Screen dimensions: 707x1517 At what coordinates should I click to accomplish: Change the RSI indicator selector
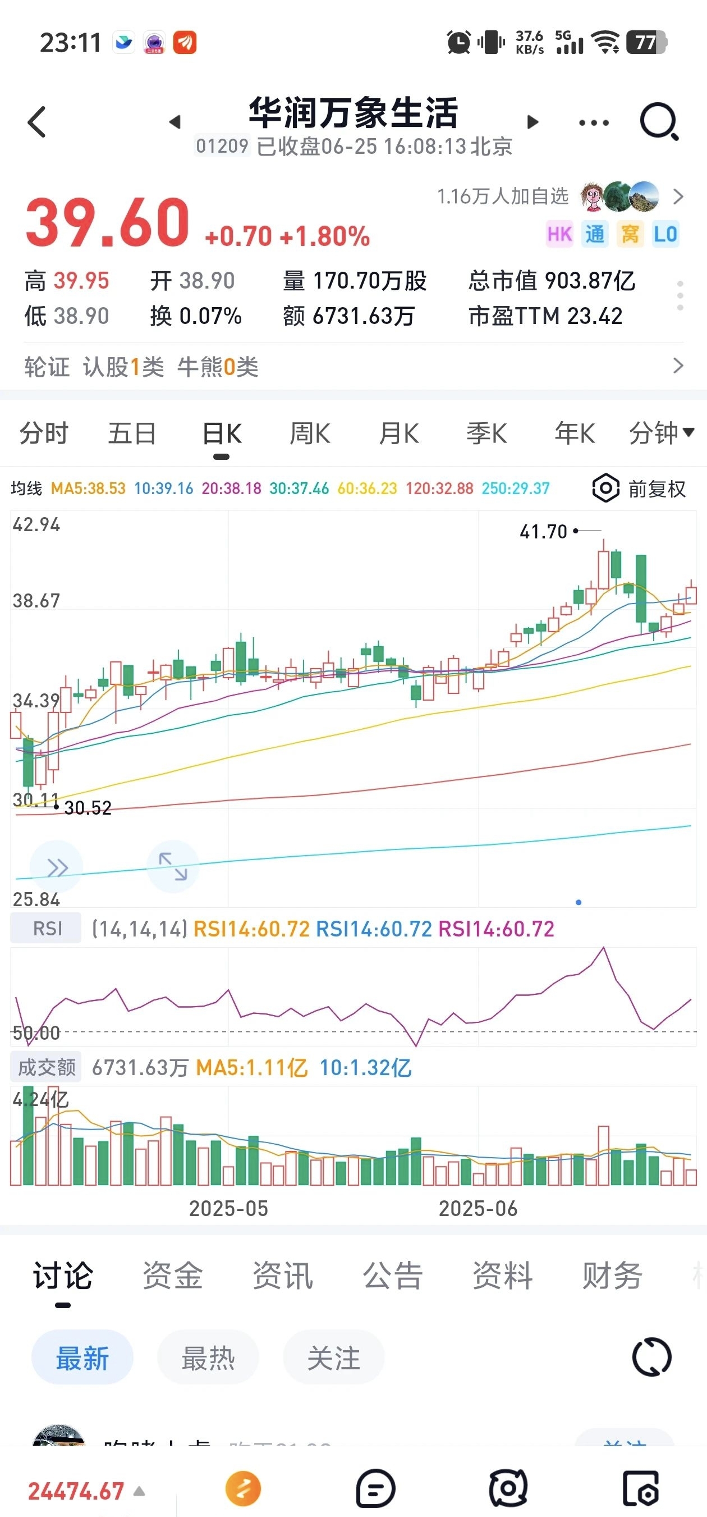coord(46,929)
